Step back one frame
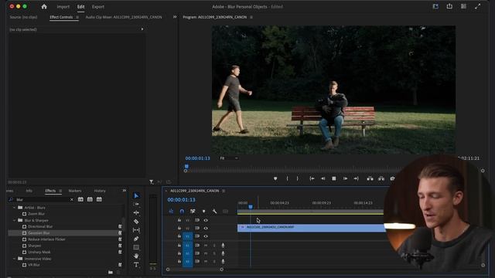495x278 pixels. [323, 178]
